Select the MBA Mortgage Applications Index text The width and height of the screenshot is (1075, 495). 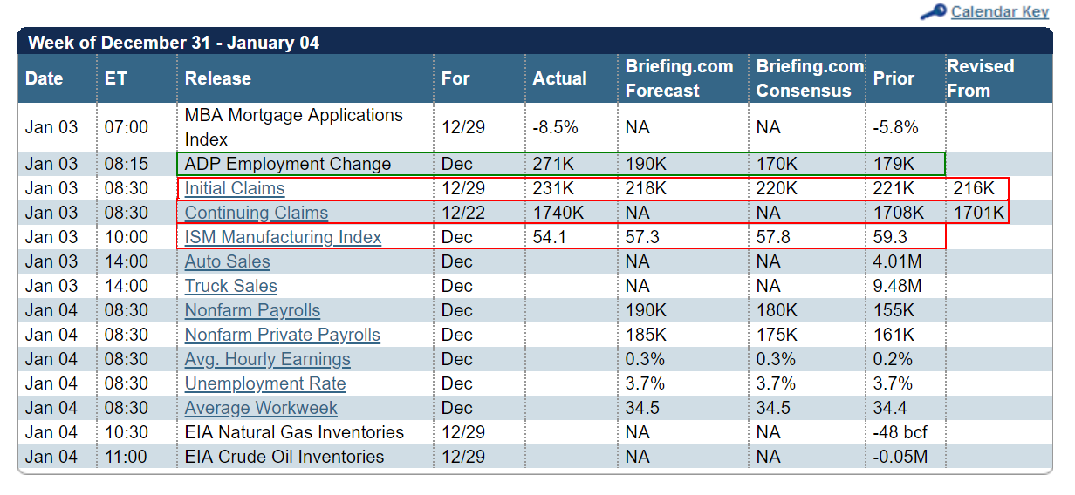click(x=294, y=127)
